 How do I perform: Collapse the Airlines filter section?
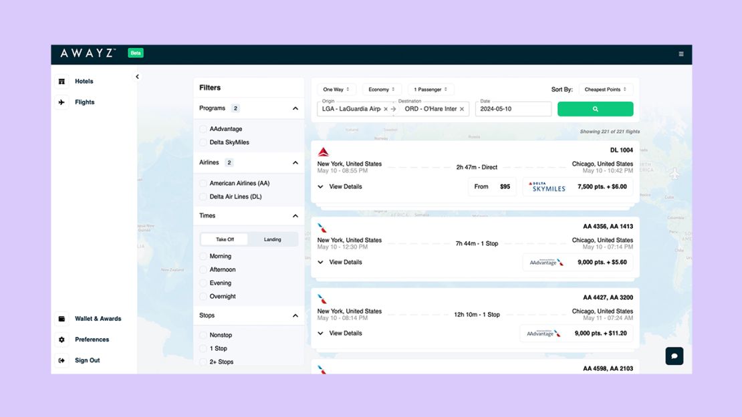(x=295, y=162)
